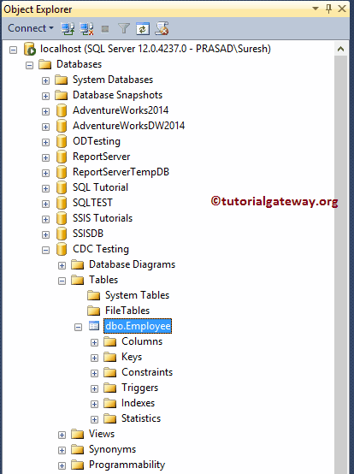Select the ReportServerTempDB label
The image size is (354, 474).
click(121, 172)
